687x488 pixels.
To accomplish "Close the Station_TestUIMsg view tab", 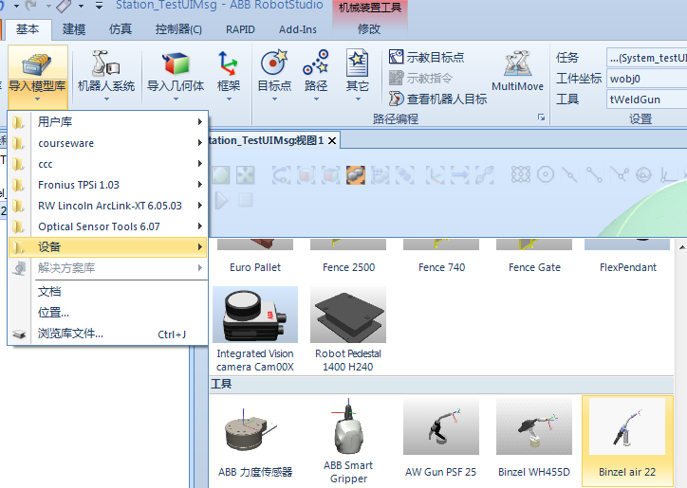I will 332,141.
